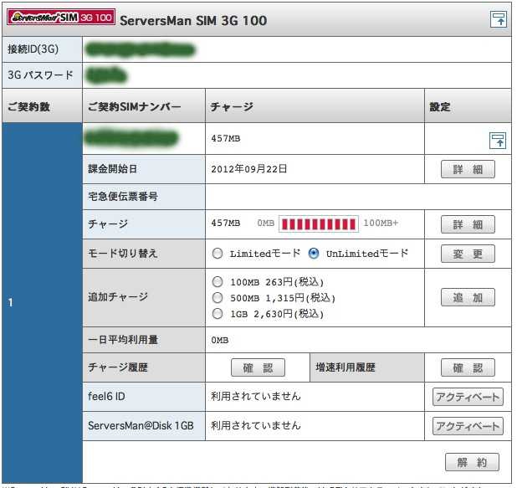The image size is (517, 488).
Task: Collapse panel via icon in ServersMan SIM header
Action: tap(498, 18)
